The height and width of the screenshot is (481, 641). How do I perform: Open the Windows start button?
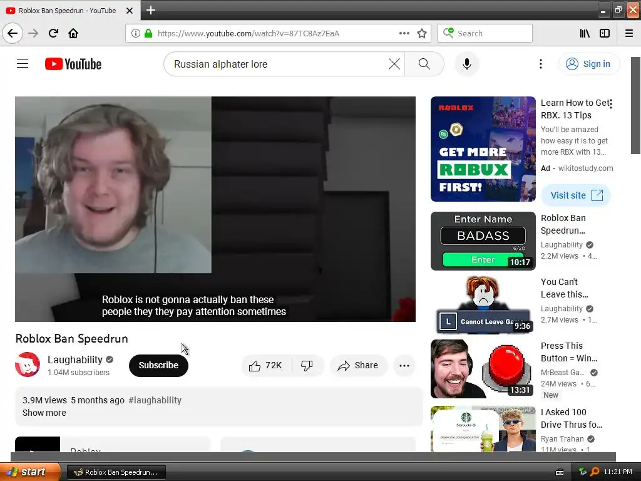point(30,472)
